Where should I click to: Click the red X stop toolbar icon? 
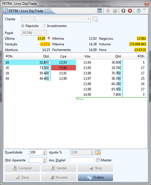(x=130, y=11)
